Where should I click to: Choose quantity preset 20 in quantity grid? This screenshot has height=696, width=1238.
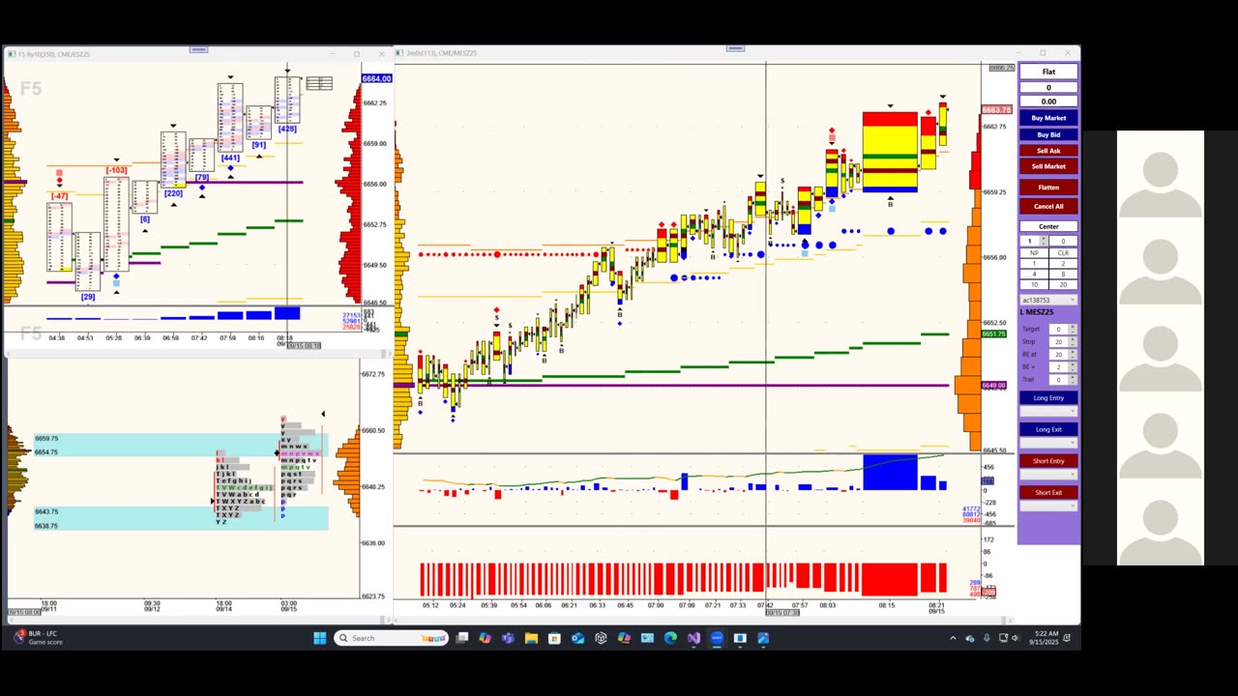point(1063,284)
